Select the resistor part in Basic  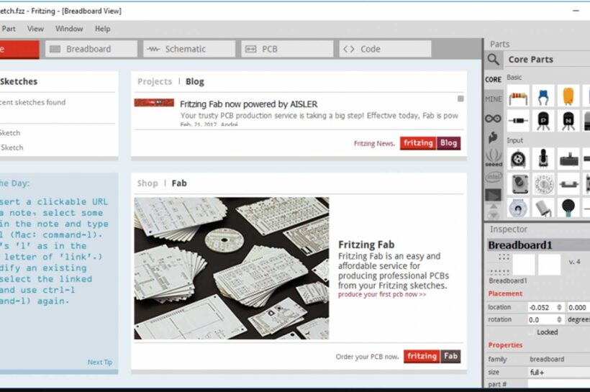(x=518, y=96)
